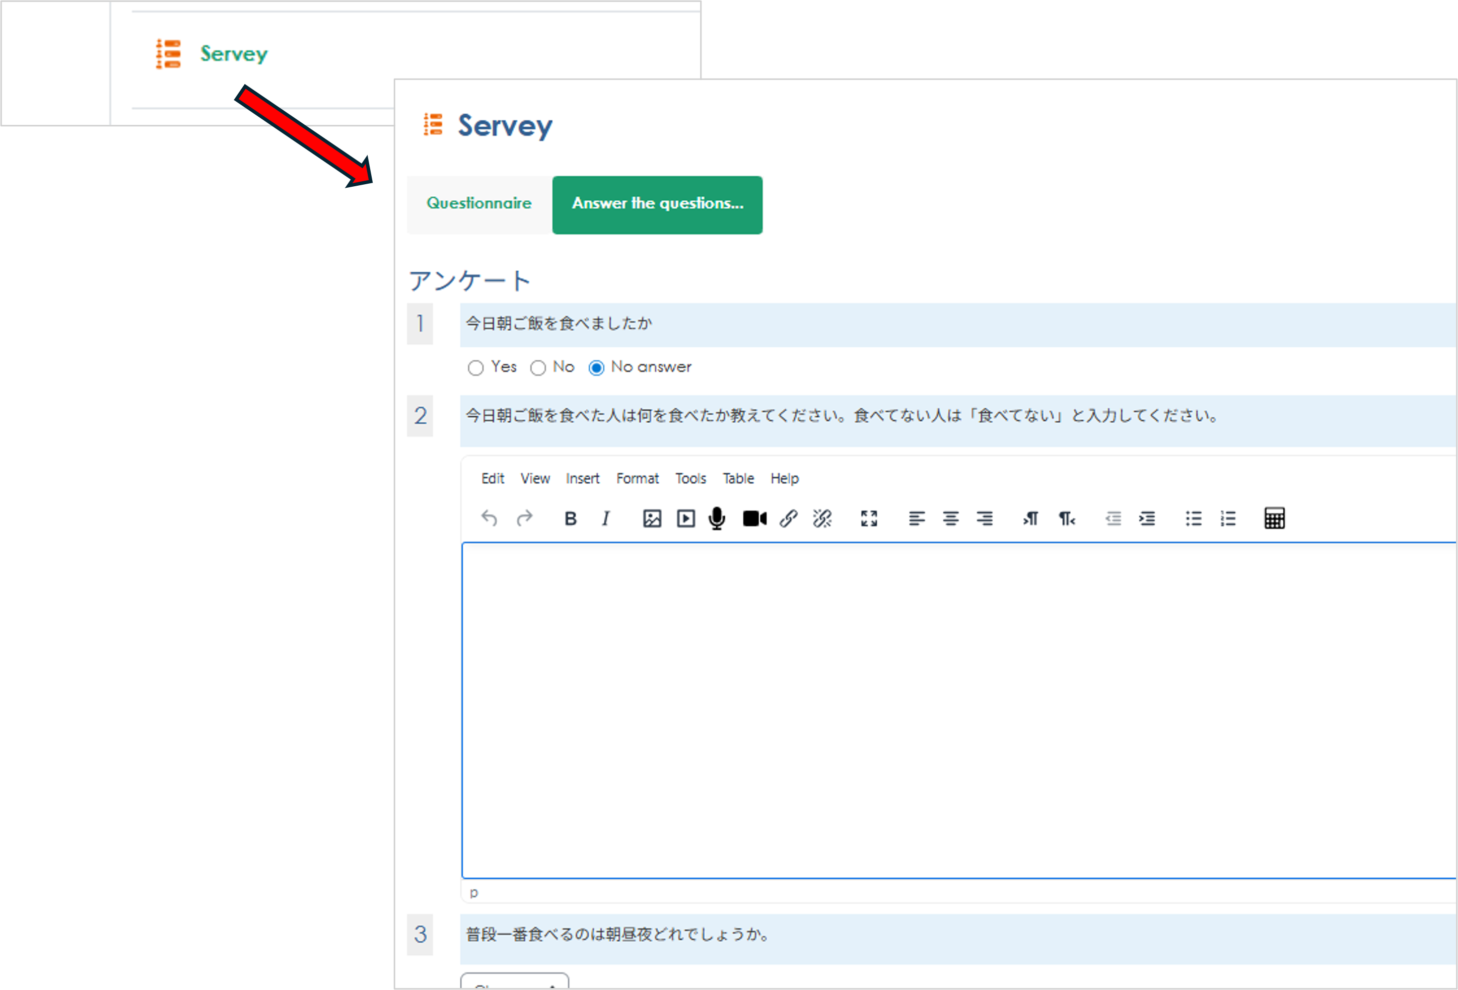
Task: Open the question 3 dropdown
Action: [514, 982]
